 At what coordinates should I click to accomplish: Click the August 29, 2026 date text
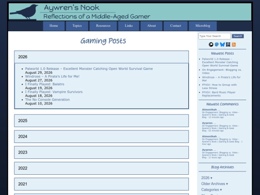point(39,73)
